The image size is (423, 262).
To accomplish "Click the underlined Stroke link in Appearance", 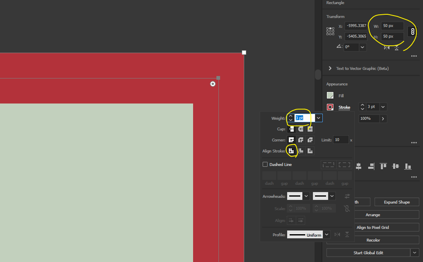I will point(344,107).
